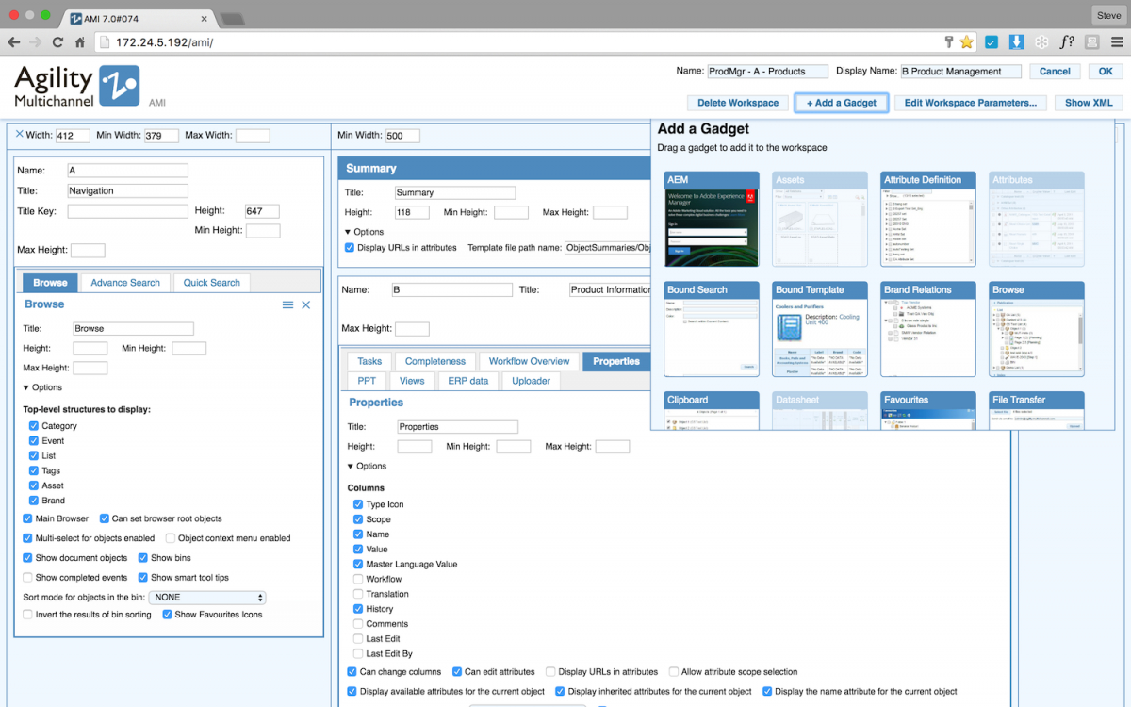Enable Object context menu enabled
Image resolution: width=1131 pixels, height=707 pixels.
click(x=170, y=539)
